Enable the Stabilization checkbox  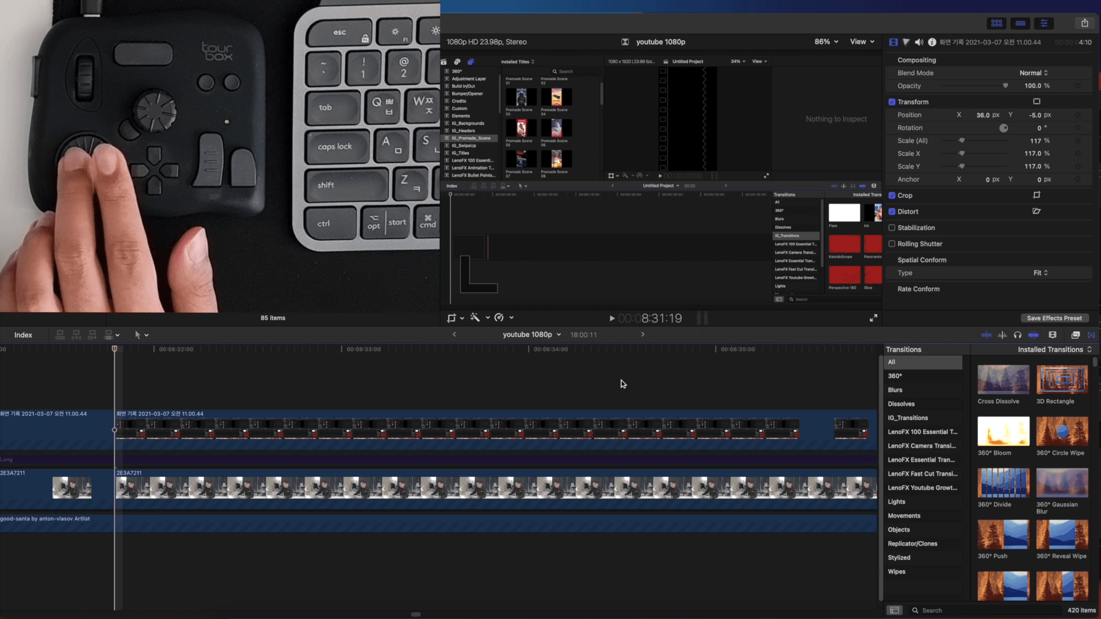pyautogui.click(x=892, y=228)
